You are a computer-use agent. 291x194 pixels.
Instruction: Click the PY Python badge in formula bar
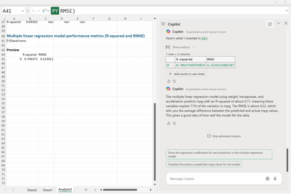coord(55,11)
